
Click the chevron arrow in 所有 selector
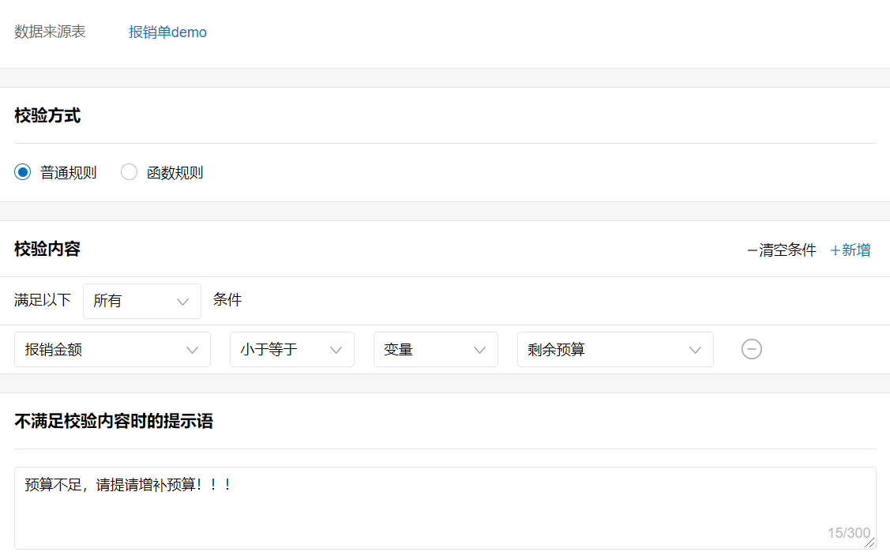pos(183,302)
